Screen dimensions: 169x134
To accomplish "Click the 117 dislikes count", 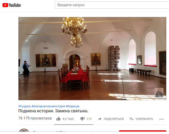I will coord(89,119).
